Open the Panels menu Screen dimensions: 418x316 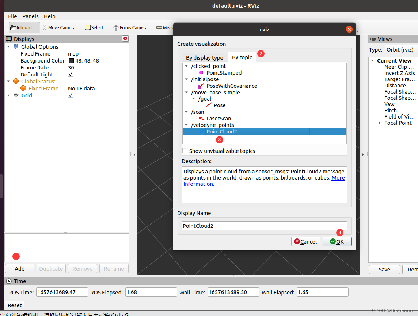[x=30, y=16]
